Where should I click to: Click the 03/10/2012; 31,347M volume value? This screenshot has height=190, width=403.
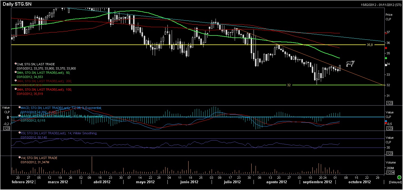(35, 162)
